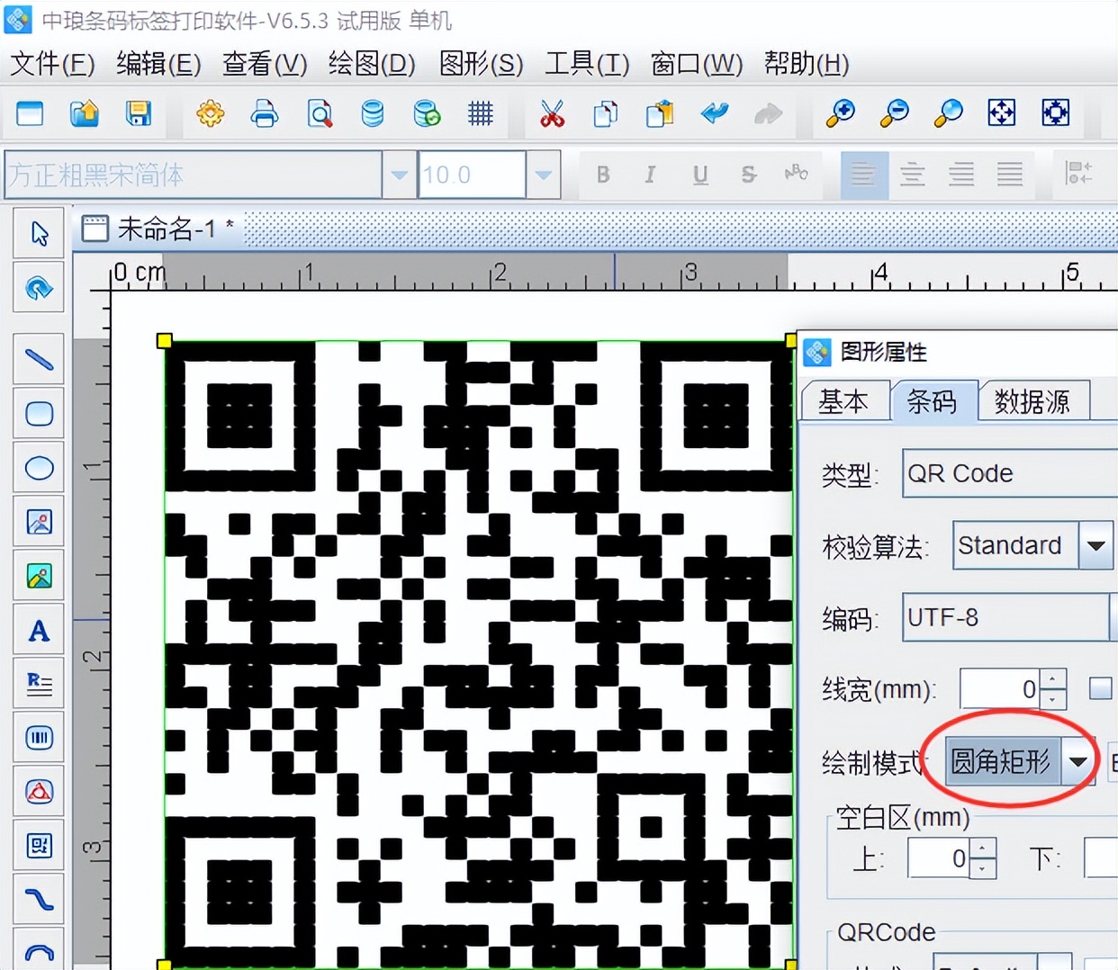Open the database settings icon
Viewport: 1118px width, 970px height.
coord(373,113)
